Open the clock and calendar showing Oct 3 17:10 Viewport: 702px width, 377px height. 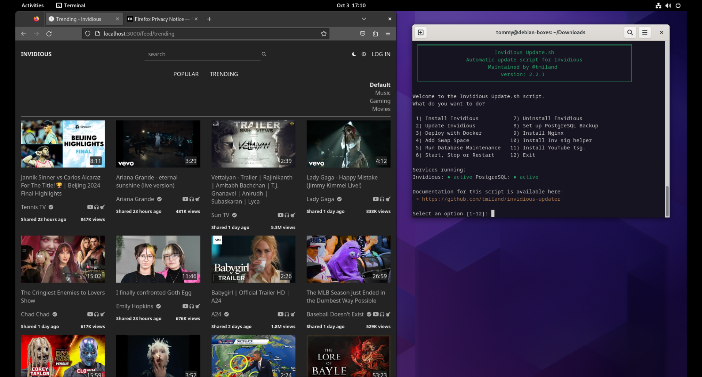click(351, 5)
